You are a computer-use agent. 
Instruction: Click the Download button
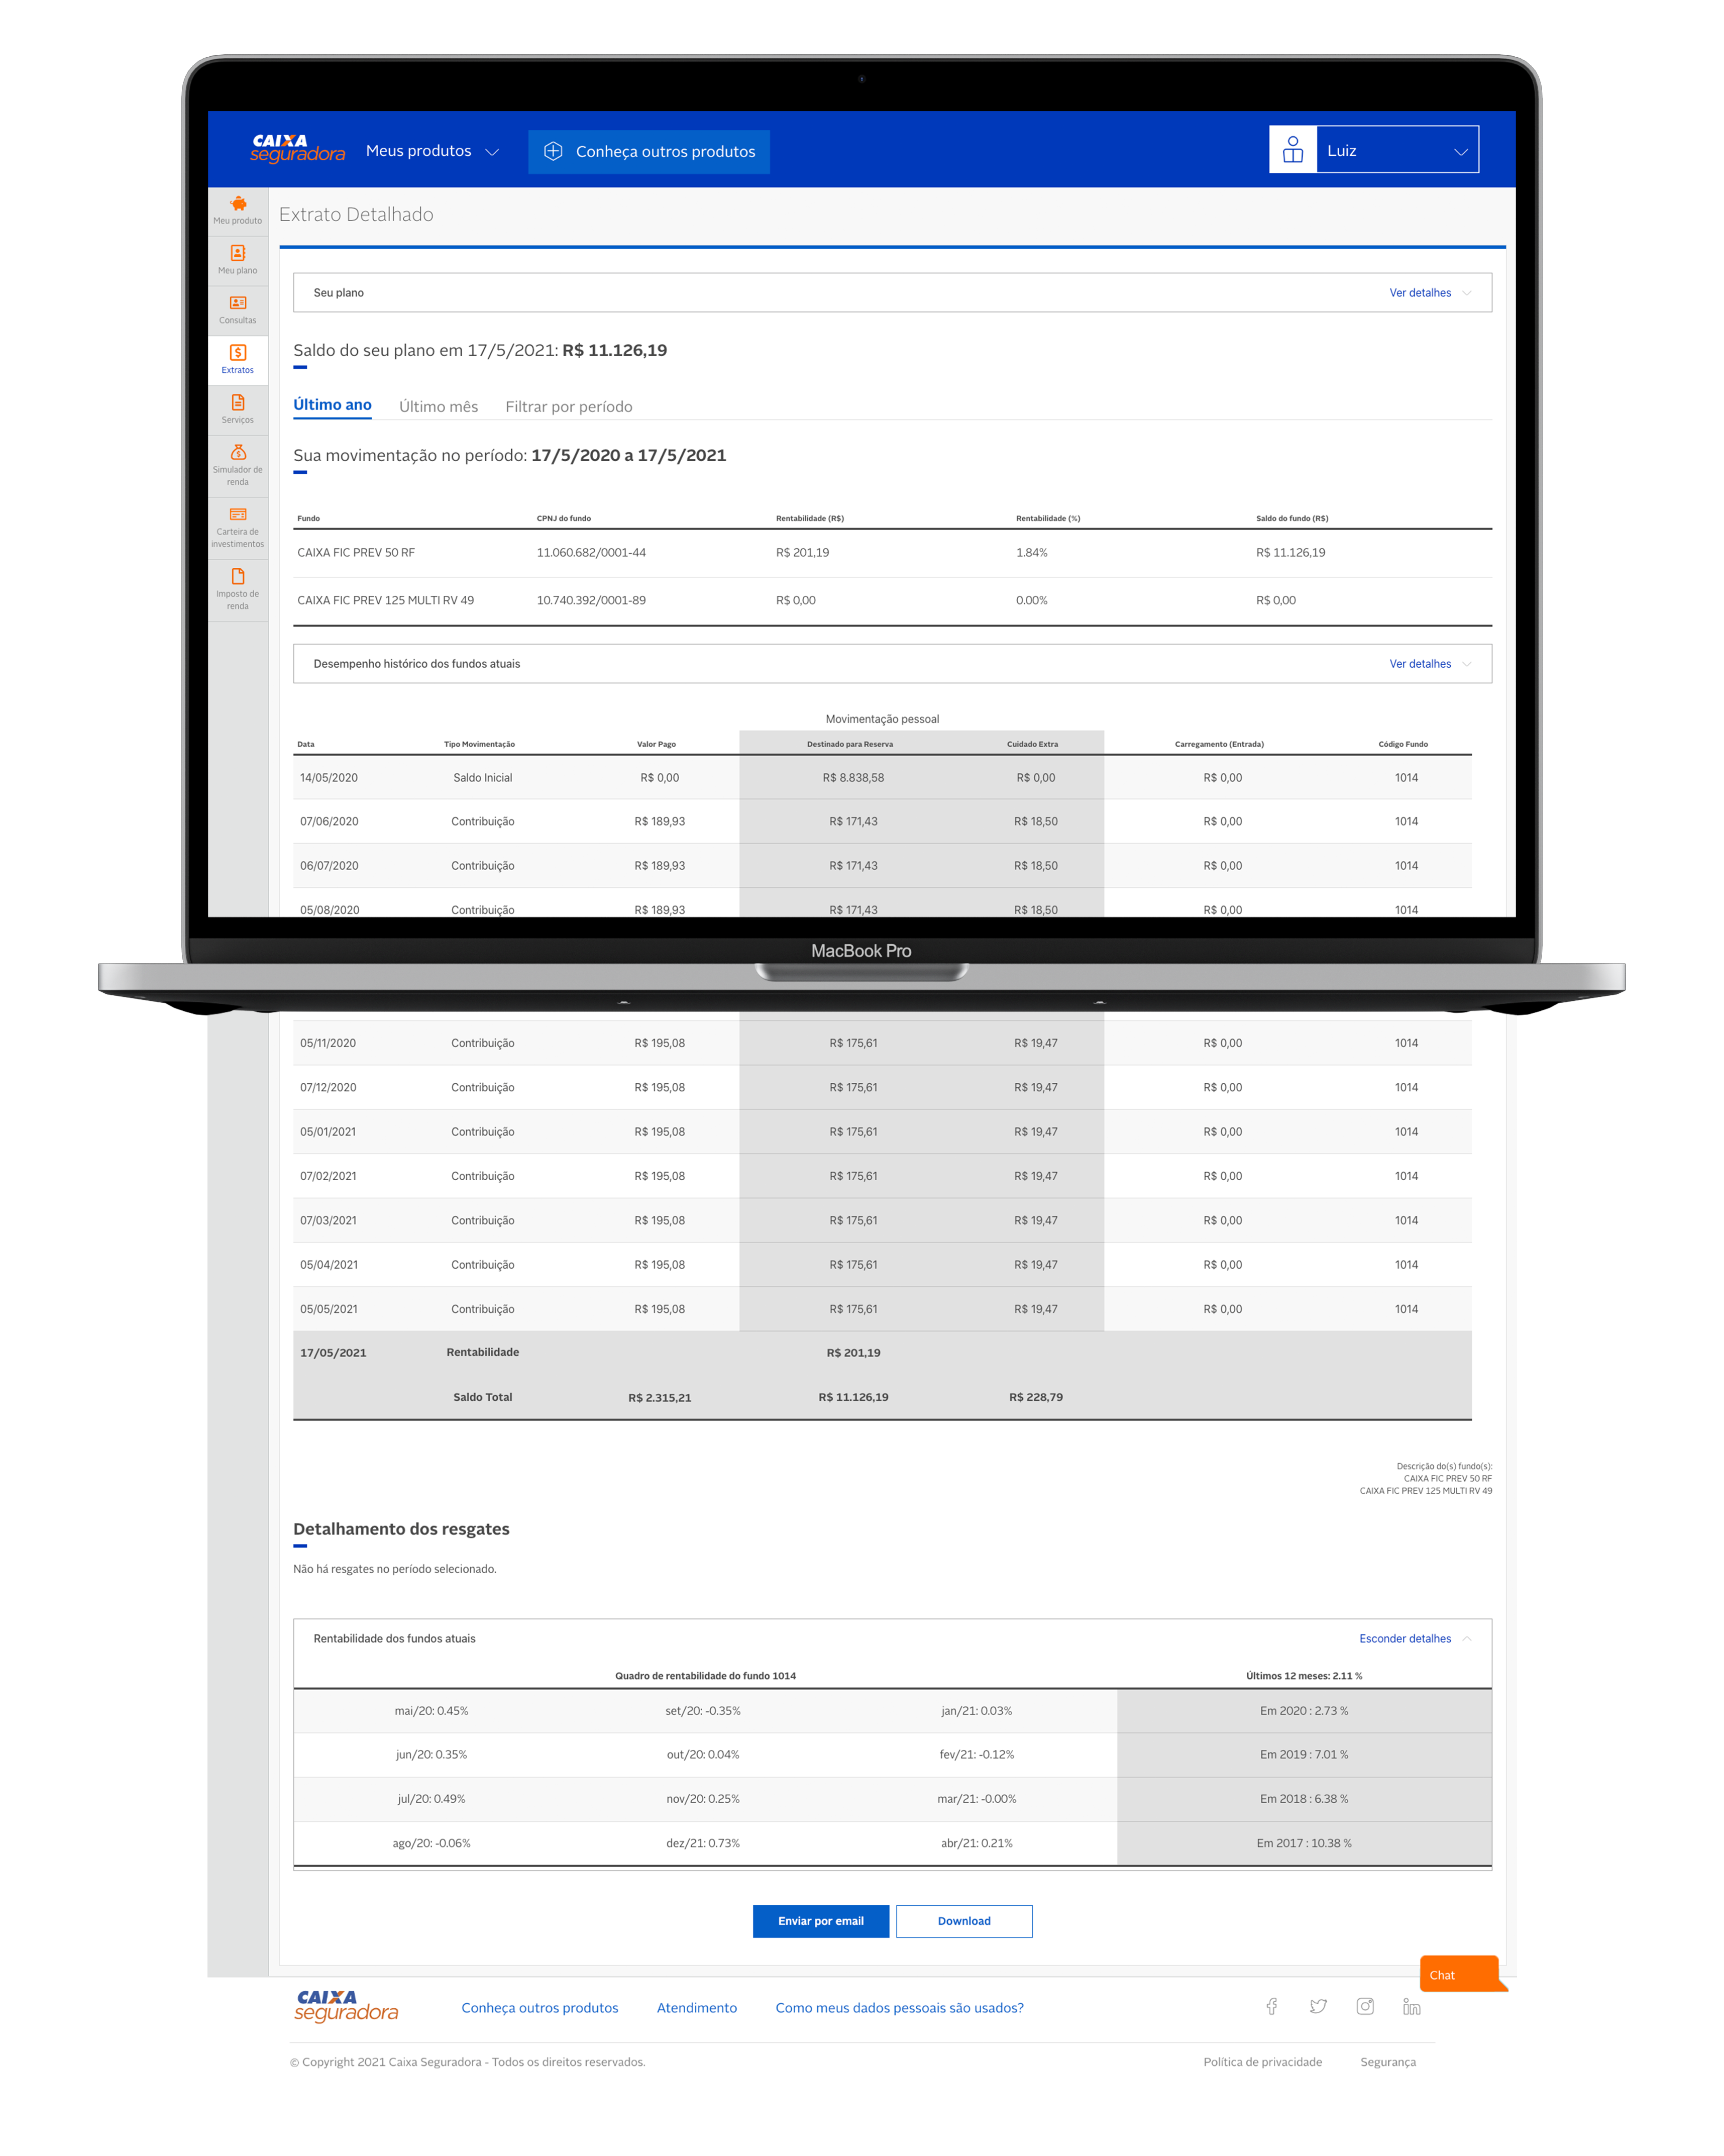(x=964, y=1921)
